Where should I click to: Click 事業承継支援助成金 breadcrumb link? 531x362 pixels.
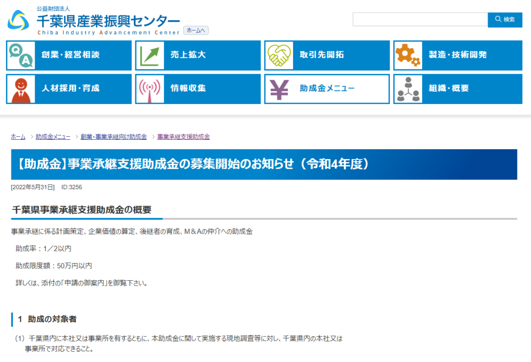coord(184,137)
